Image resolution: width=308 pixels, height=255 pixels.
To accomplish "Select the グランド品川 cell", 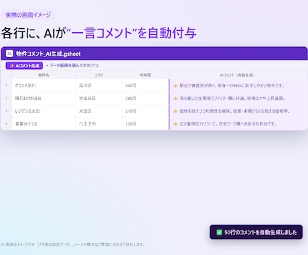I will point(44,85).
